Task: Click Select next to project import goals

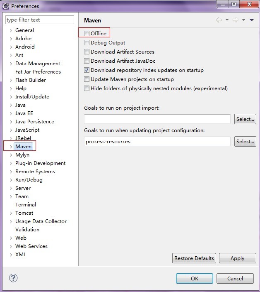Action: pyautogui.click(x=245, y=119)
